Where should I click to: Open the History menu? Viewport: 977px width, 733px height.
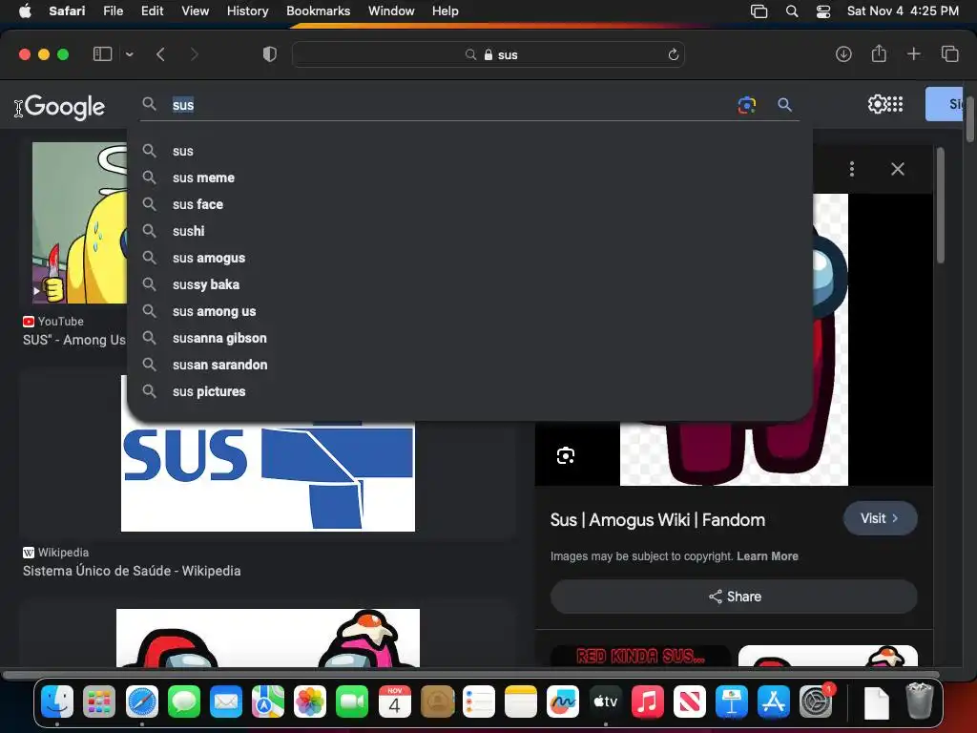coord(247,10)
